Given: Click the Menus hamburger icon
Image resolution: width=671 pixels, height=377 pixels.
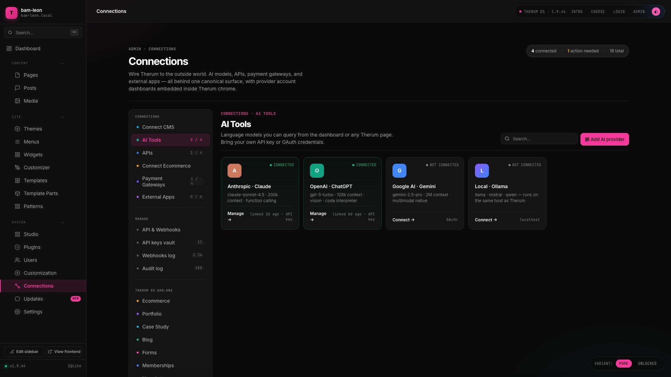Looking at the screenshot, I should [x=17, y=142].
